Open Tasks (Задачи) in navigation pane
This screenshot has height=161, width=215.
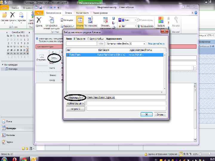tap(7, 142)
